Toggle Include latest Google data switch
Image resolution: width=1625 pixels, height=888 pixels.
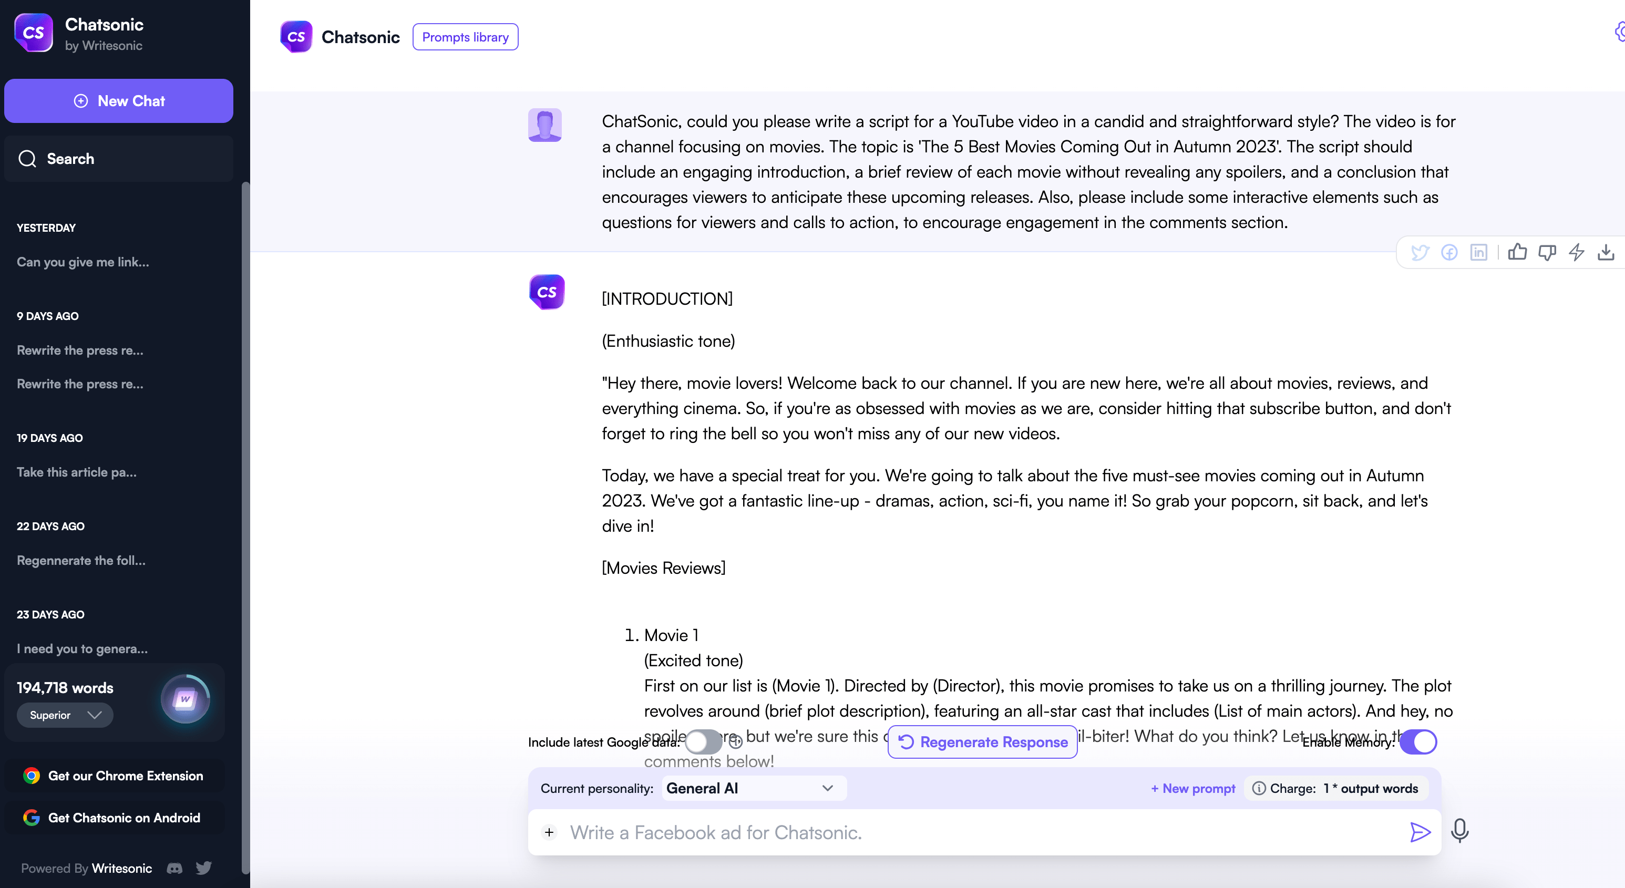(x=703, y=742)
